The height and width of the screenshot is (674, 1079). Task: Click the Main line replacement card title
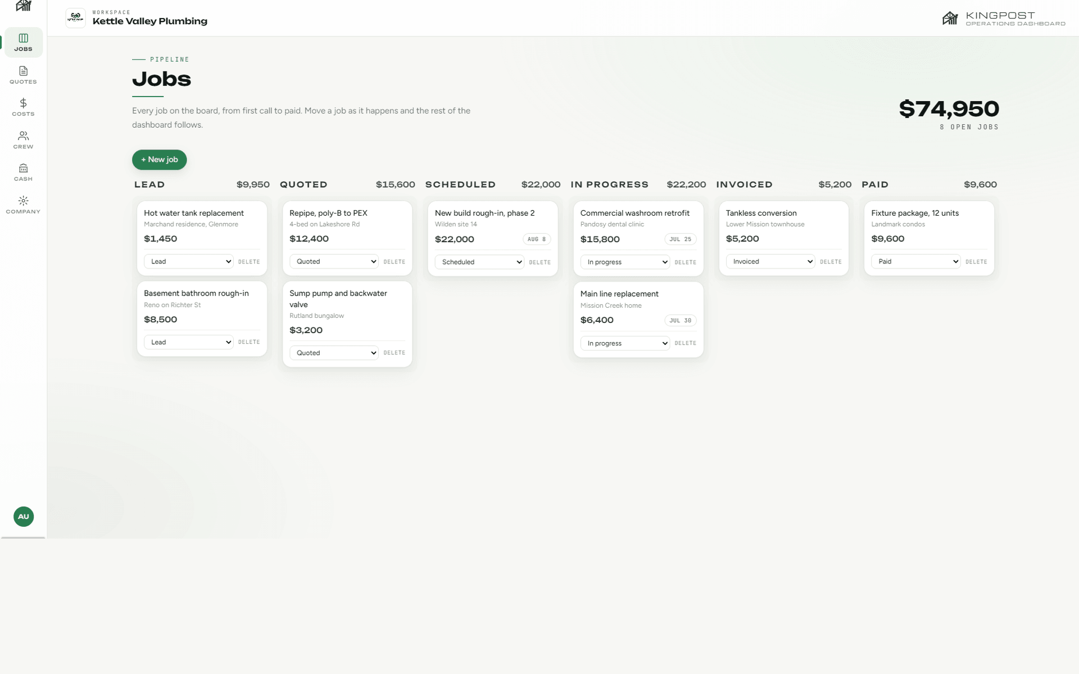619,294
